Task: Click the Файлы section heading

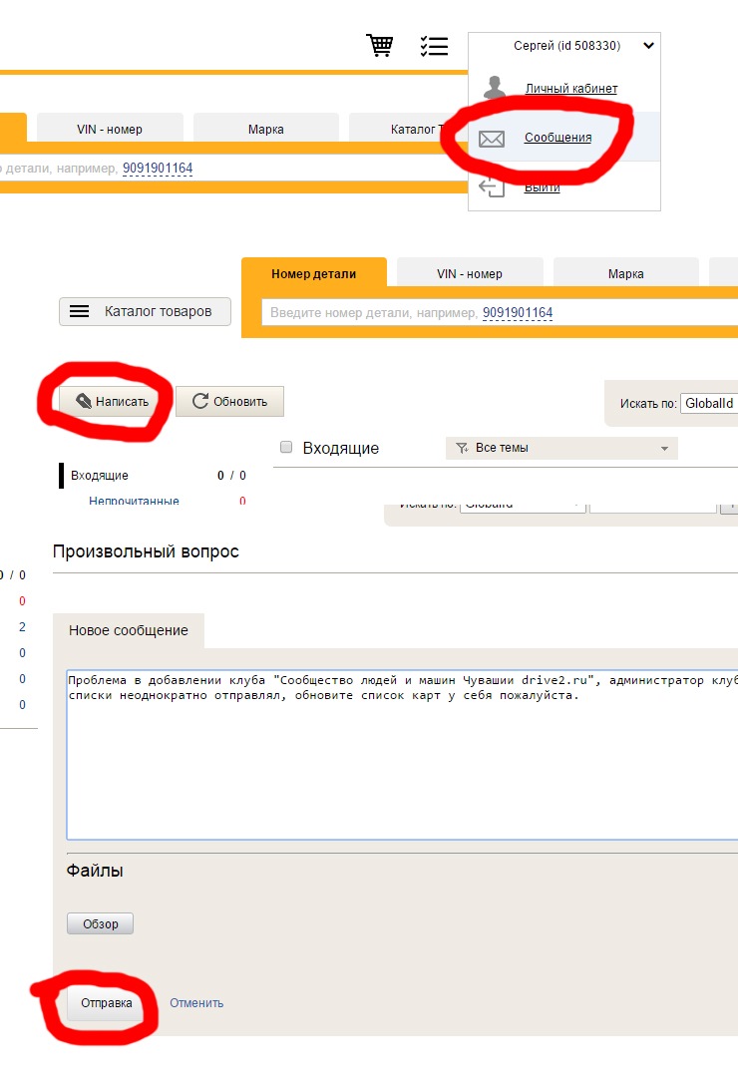Action: [95, 871]
